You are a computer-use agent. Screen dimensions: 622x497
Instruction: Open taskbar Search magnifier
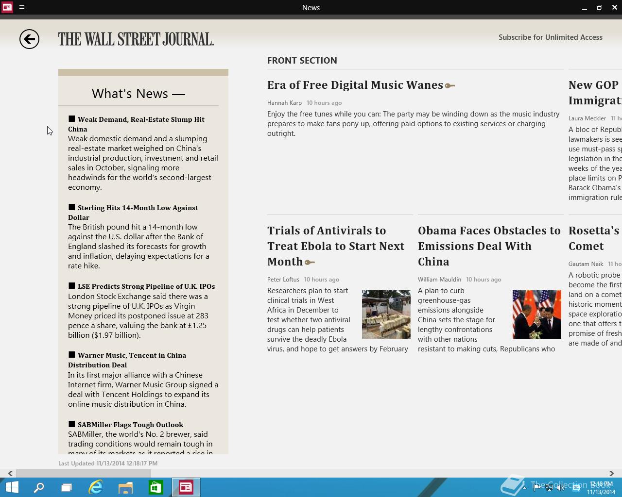click(39, 487)
